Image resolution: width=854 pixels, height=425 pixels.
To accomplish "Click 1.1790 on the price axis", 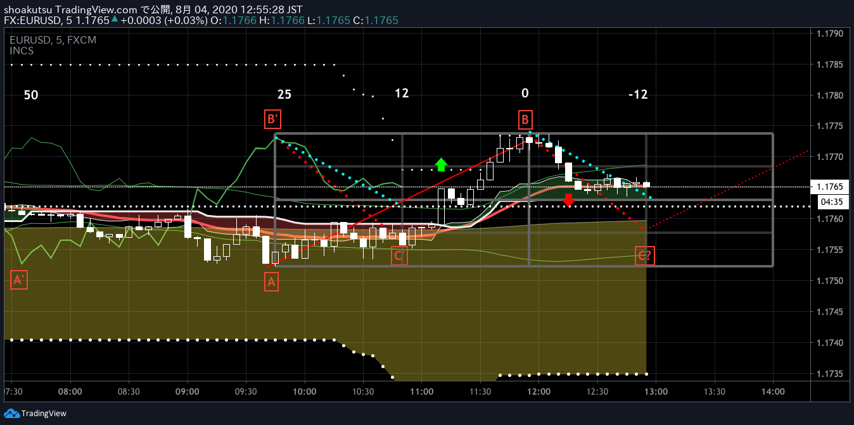I will pos(830,33).
